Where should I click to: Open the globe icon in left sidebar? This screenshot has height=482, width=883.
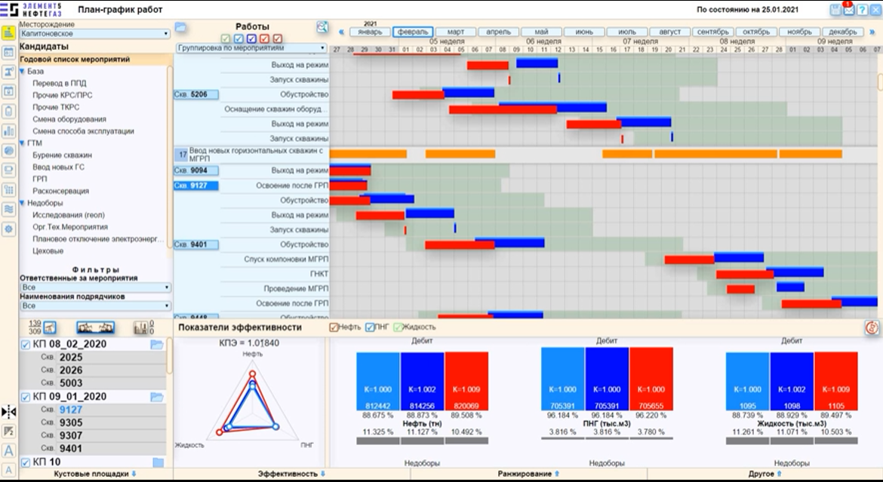click(x=8, y=150)
